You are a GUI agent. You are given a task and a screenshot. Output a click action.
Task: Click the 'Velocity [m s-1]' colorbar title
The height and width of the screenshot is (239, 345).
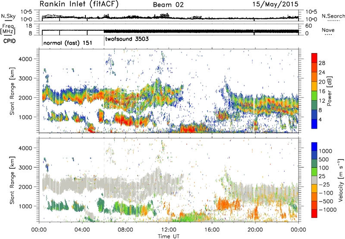(341, 180)
